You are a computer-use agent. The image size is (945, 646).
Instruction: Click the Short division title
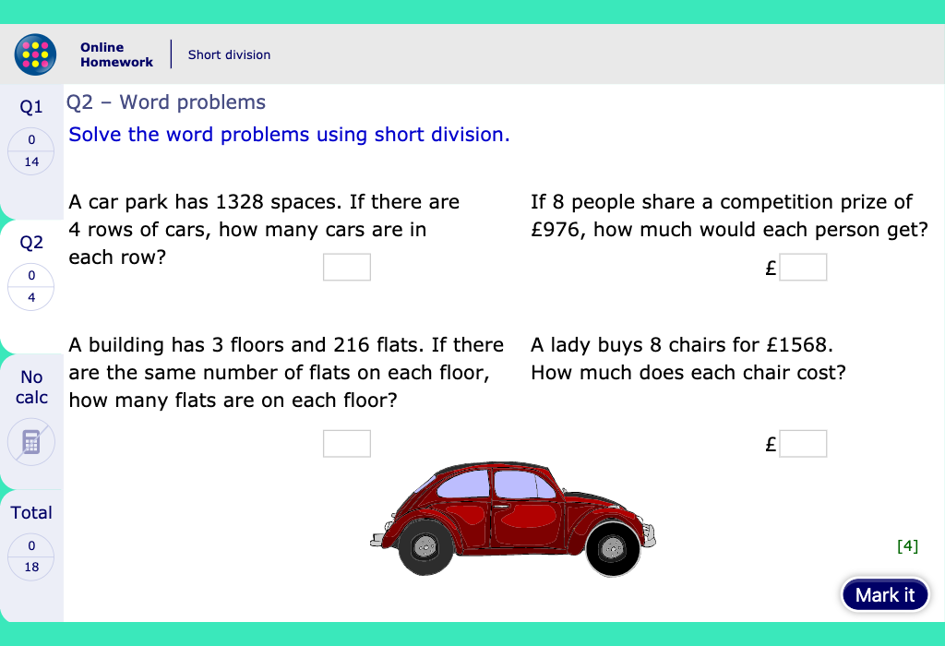tap(229, 54)
